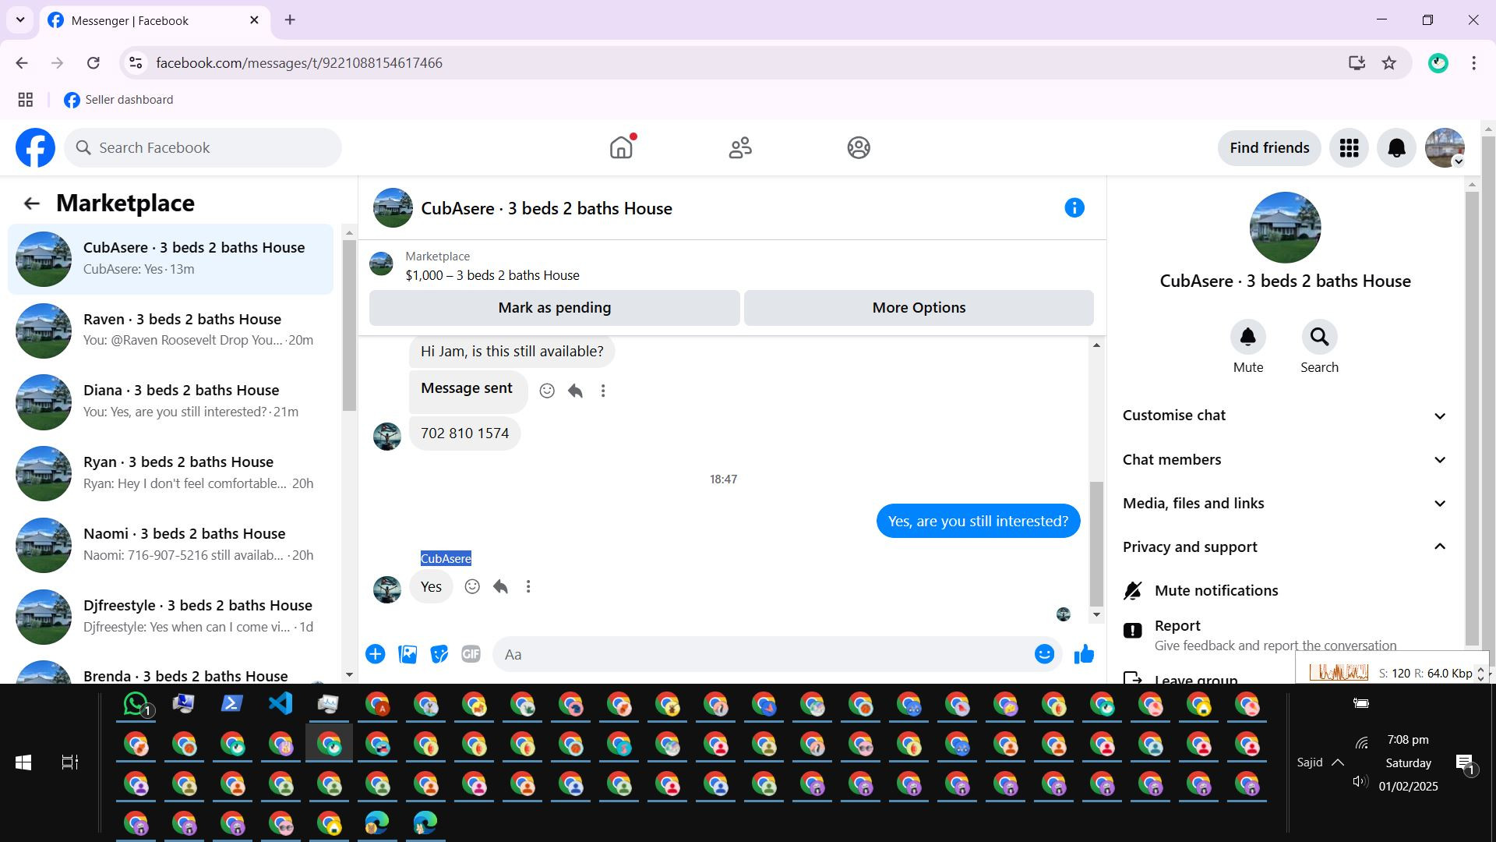Toggle Mute bell in chat panel
Image resolution: width=1496 pixels, height=842 pixels.
click(1247, 338)
